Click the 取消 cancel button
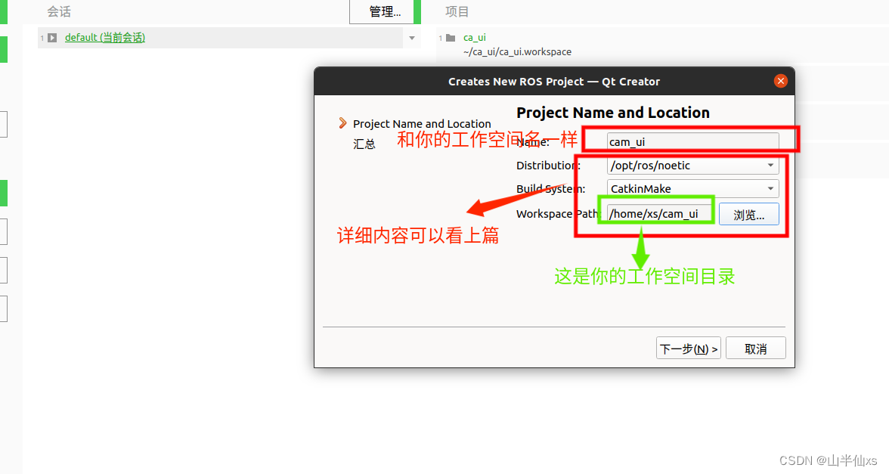 pos(756,349)
